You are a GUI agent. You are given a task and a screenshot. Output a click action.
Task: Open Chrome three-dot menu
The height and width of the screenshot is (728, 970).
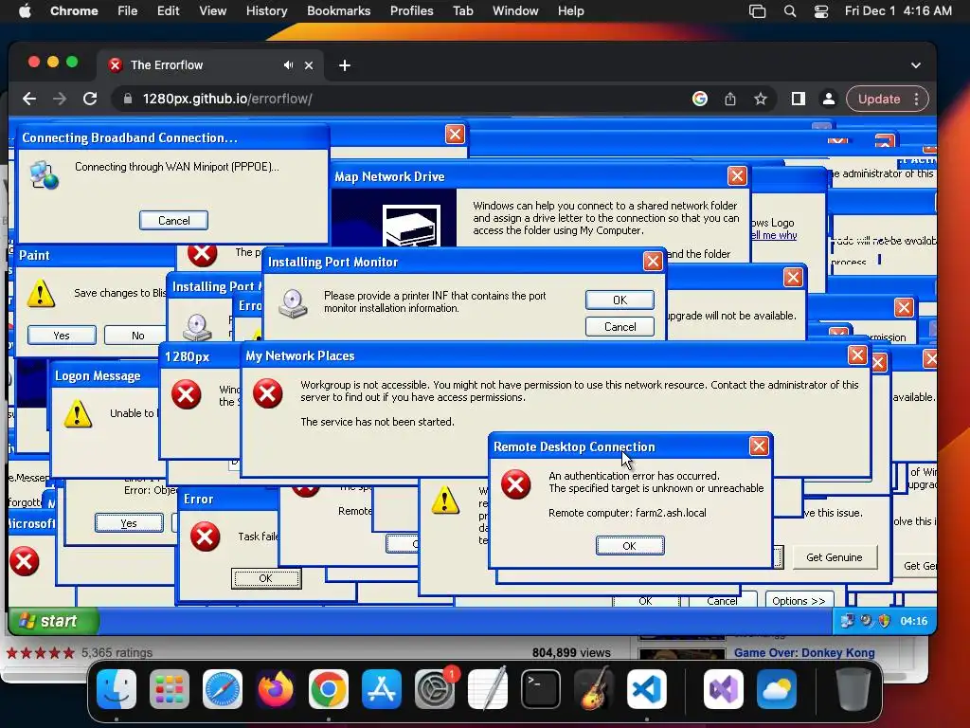pyautogui.click(x=917, y=99)
